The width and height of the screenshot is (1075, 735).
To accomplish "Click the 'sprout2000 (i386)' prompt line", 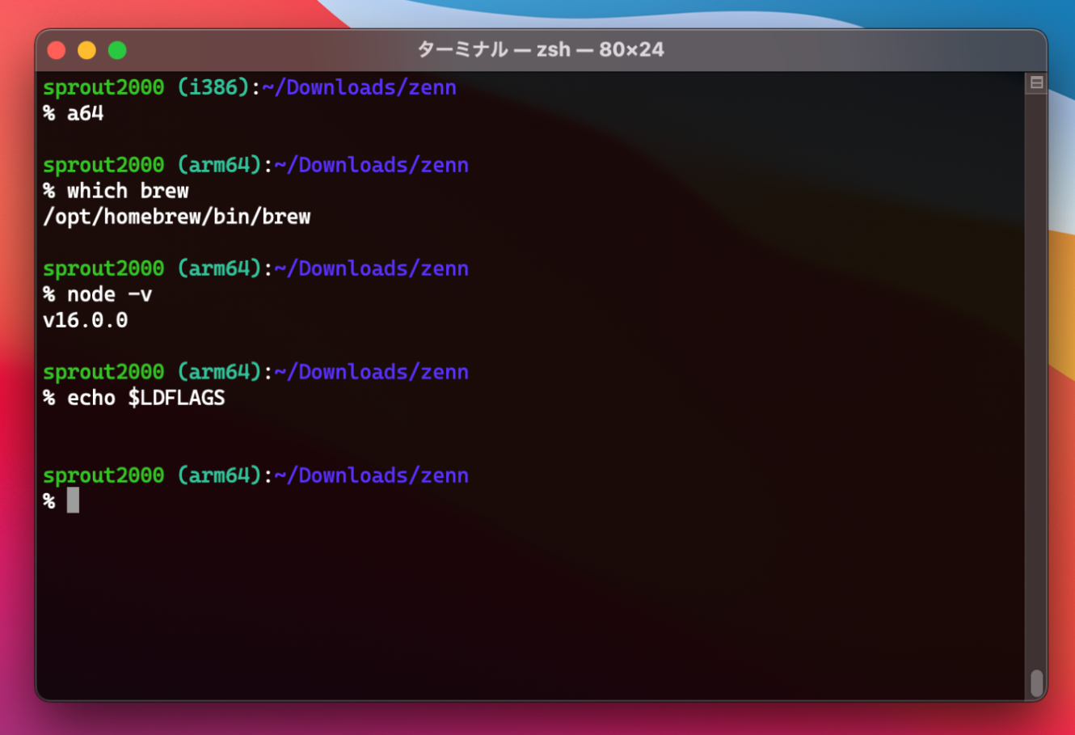I will click(x=250, y=87).
